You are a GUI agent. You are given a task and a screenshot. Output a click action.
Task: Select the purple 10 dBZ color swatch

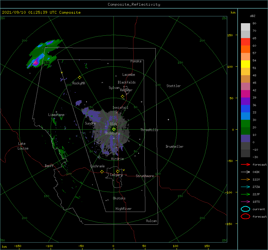click(245, 139)
